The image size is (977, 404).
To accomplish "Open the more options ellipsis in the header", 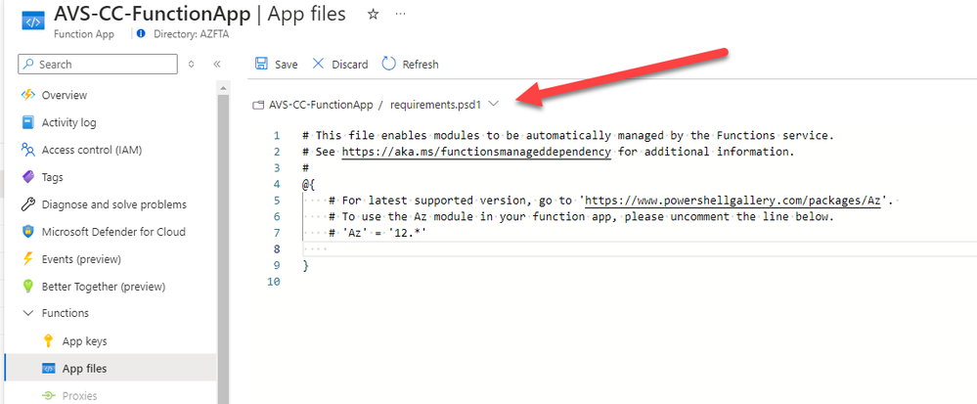I will coord(401,14).
